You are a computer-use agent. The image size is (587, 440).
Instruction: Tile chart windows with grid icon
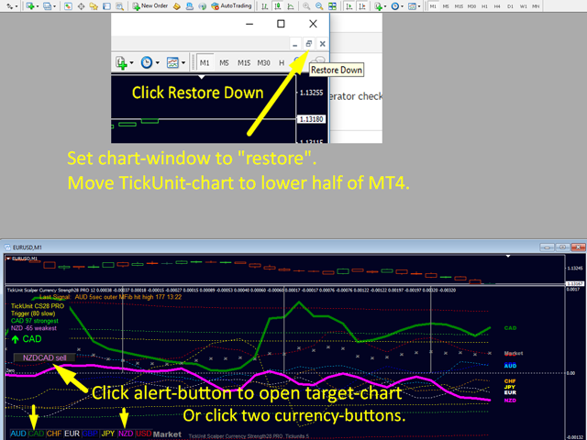[332, 6]
